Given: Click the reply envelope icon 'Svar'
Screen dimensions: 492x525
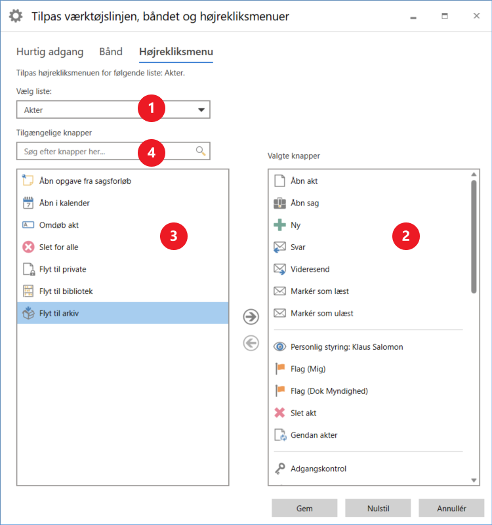Looking at the screenshot, I should click(279, 247).
